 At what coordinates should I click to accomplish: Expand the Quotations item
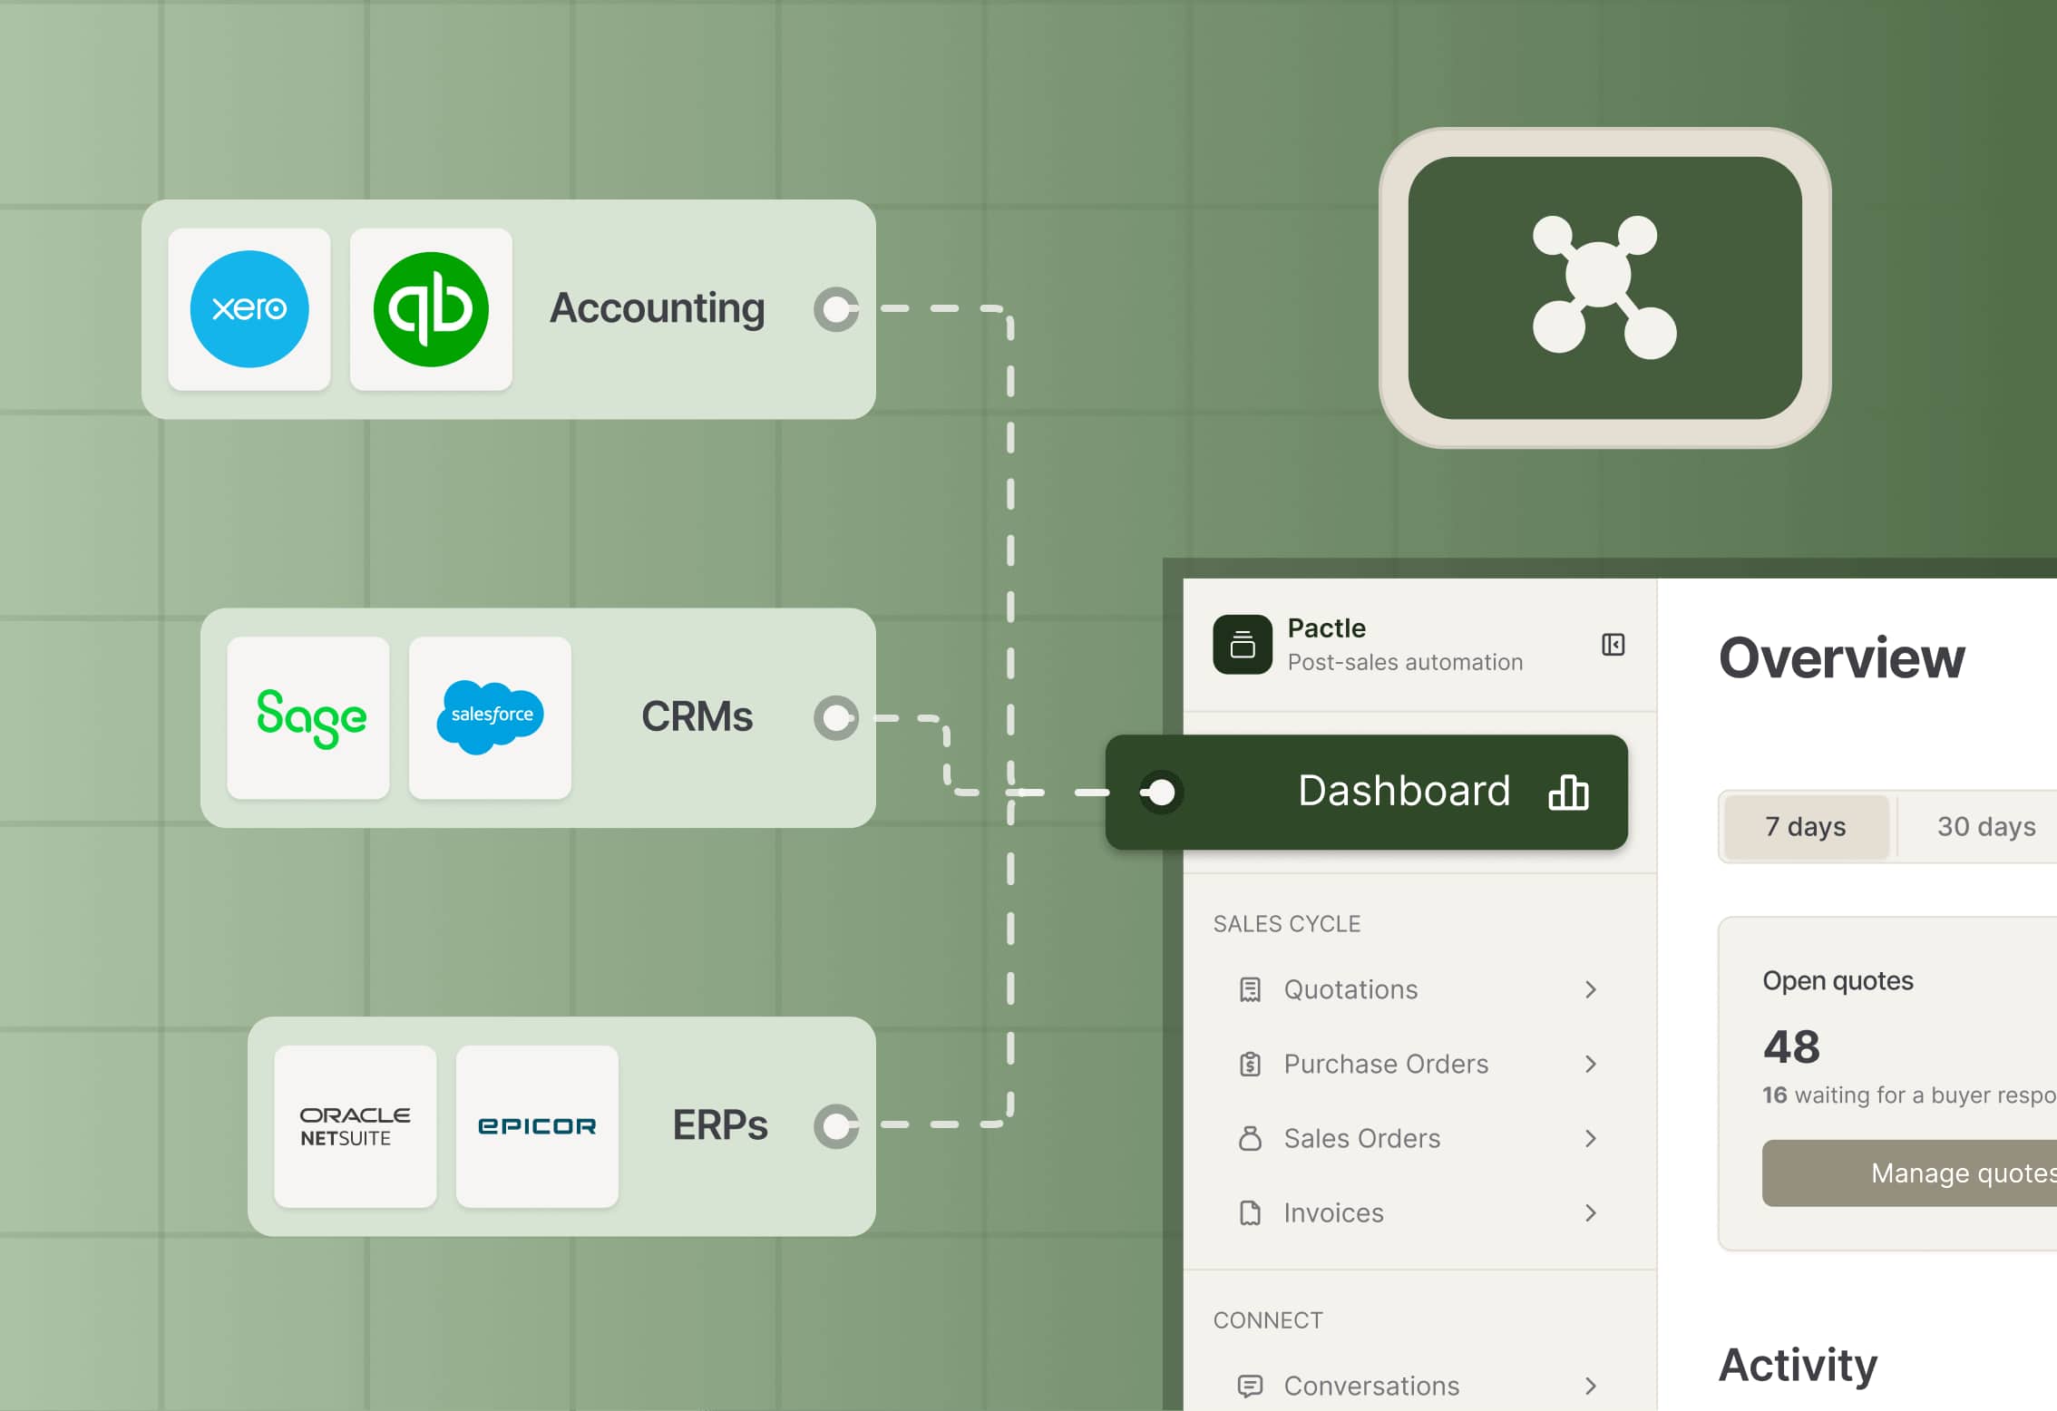point(1591,989)
